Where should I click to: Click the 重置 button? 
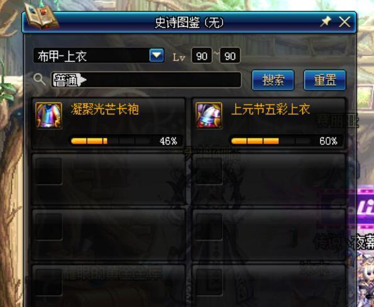click(x=324, y=80)
